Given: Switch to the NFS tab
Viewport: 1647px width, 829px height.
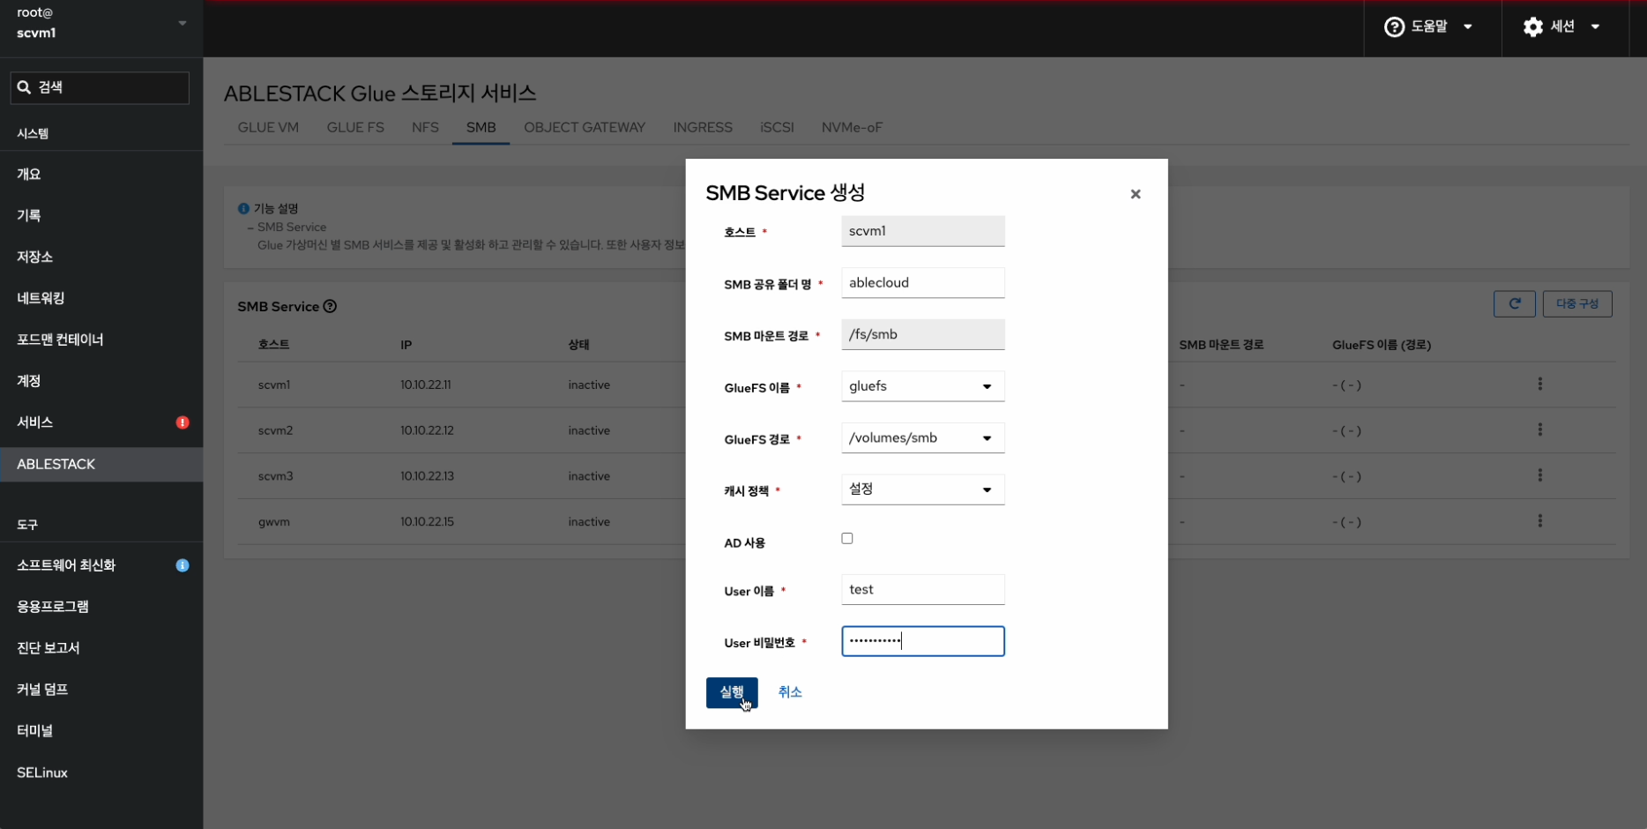Looking at the screenshot, I should pos(425,128).
